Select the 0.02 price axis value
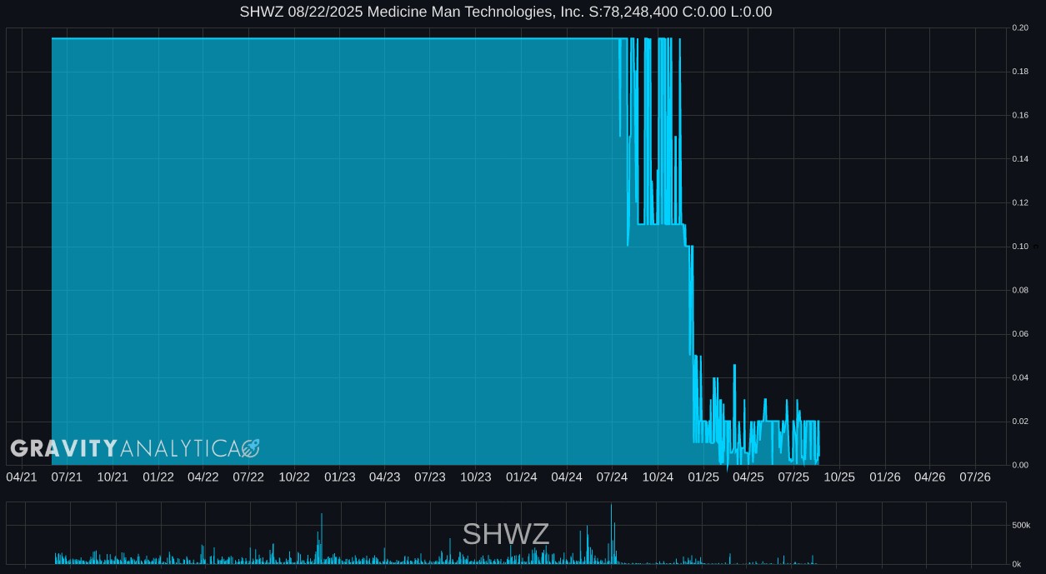Screen dimensions: 1046x574 click(1020, 422)
